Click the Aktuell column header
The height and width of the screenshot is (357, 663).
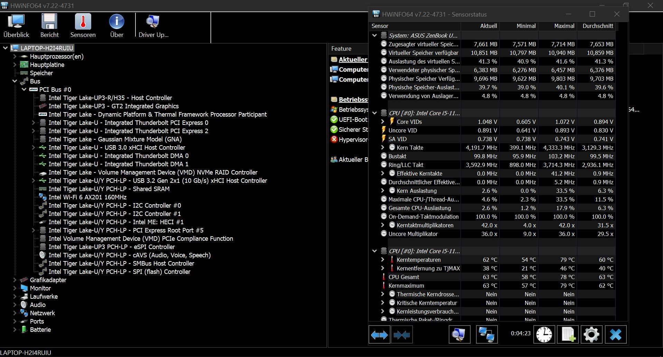click(480, 26)
